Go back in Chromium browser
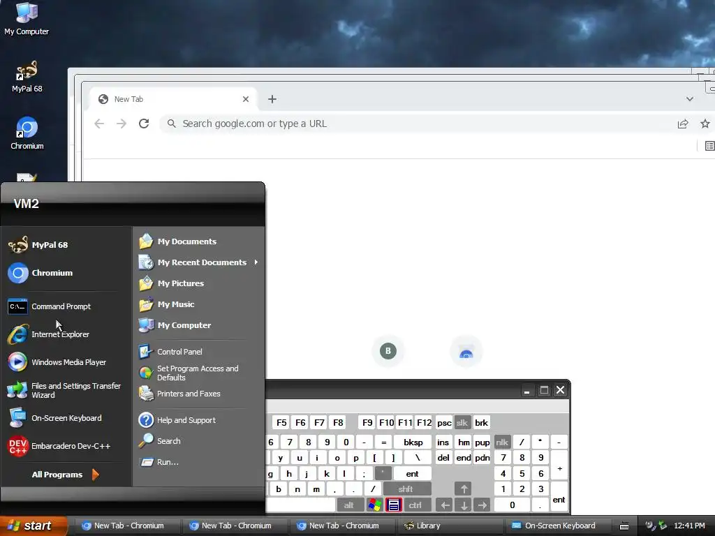The height and width of the screenshot is (536, 715). click(x=99, y=124)
